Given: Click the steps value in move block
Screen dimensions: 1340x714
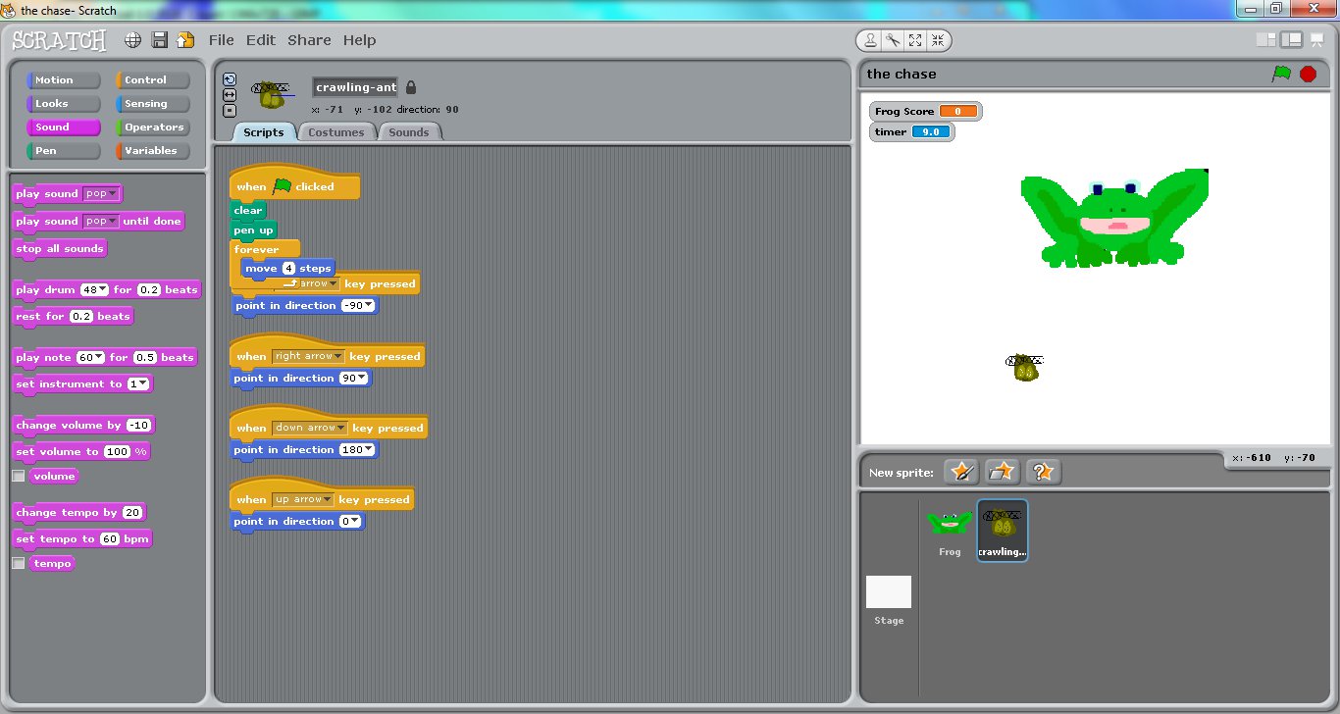Looking at the screenshot, I should pos(289,269).
